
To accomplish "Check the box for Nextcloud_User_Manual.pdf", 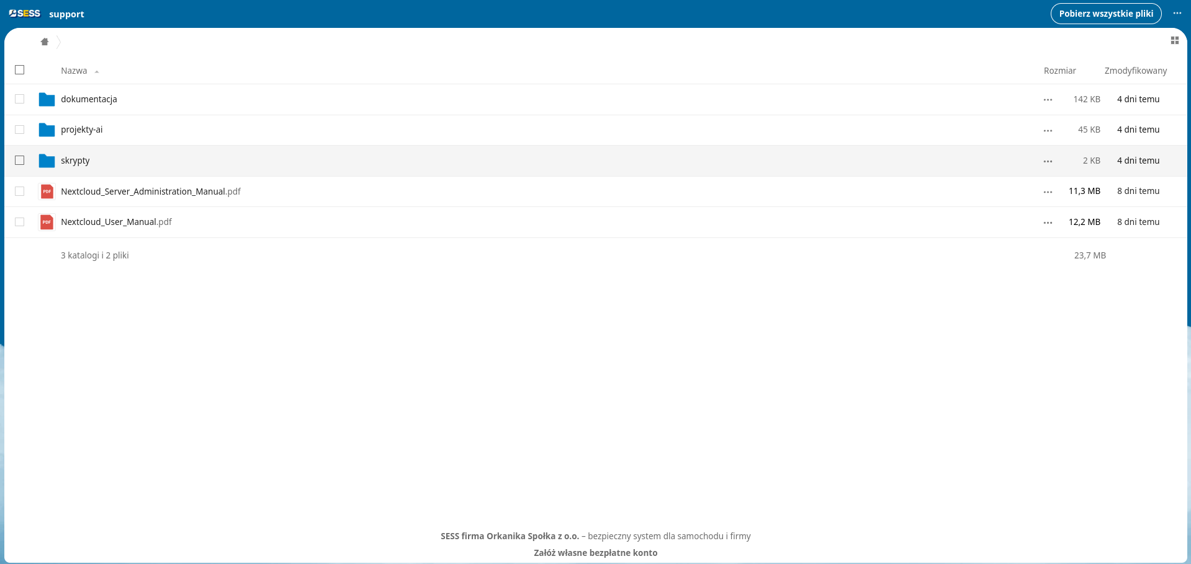I will 20,222.
